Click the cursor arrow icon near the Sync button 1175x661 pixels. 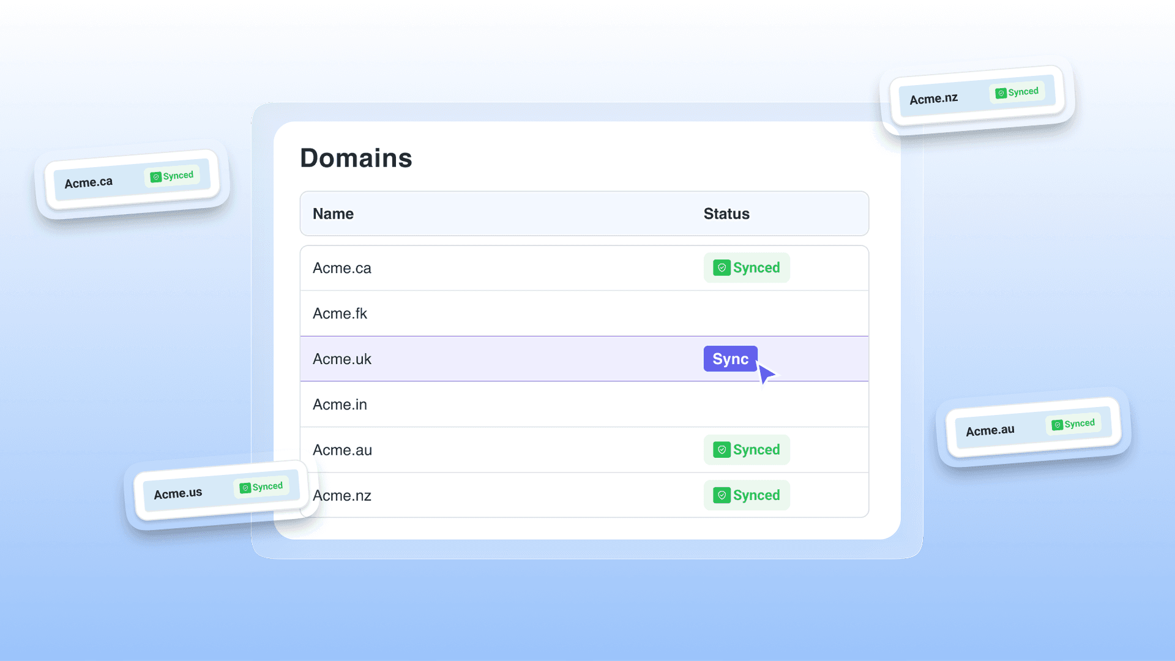766,372
